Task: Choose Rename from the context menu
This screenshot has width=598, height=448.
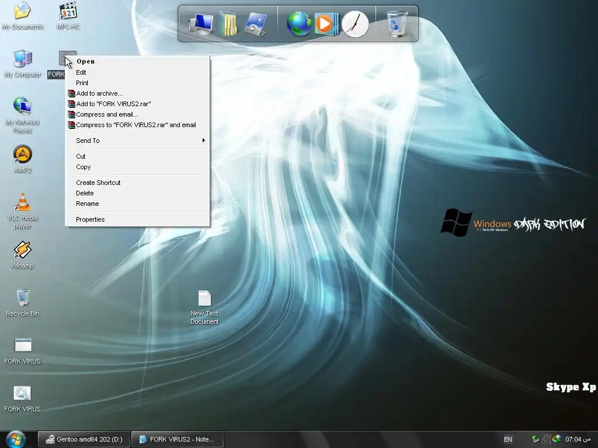Action: click(137, 204)
